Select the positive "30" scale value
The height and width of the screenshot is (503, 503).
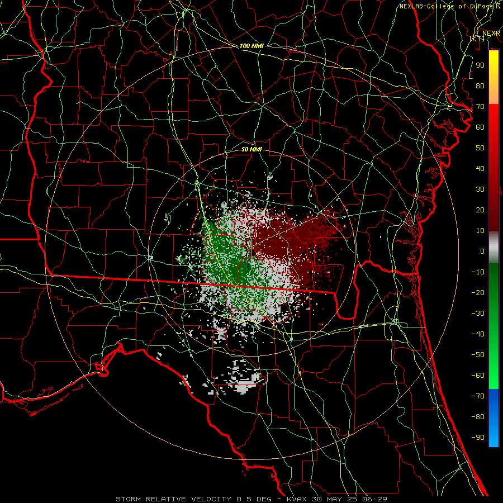point(480,189)
